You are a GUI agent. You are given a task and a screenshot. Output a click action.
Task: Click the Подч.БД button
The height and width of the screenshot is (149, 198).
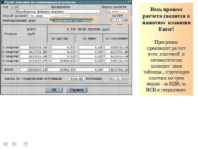pos(76,79)
